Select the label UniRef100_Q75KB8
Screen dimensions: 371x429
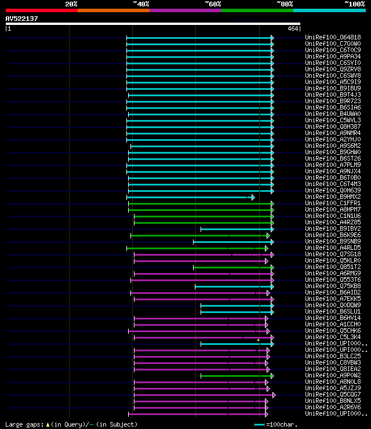click(333, 286)
